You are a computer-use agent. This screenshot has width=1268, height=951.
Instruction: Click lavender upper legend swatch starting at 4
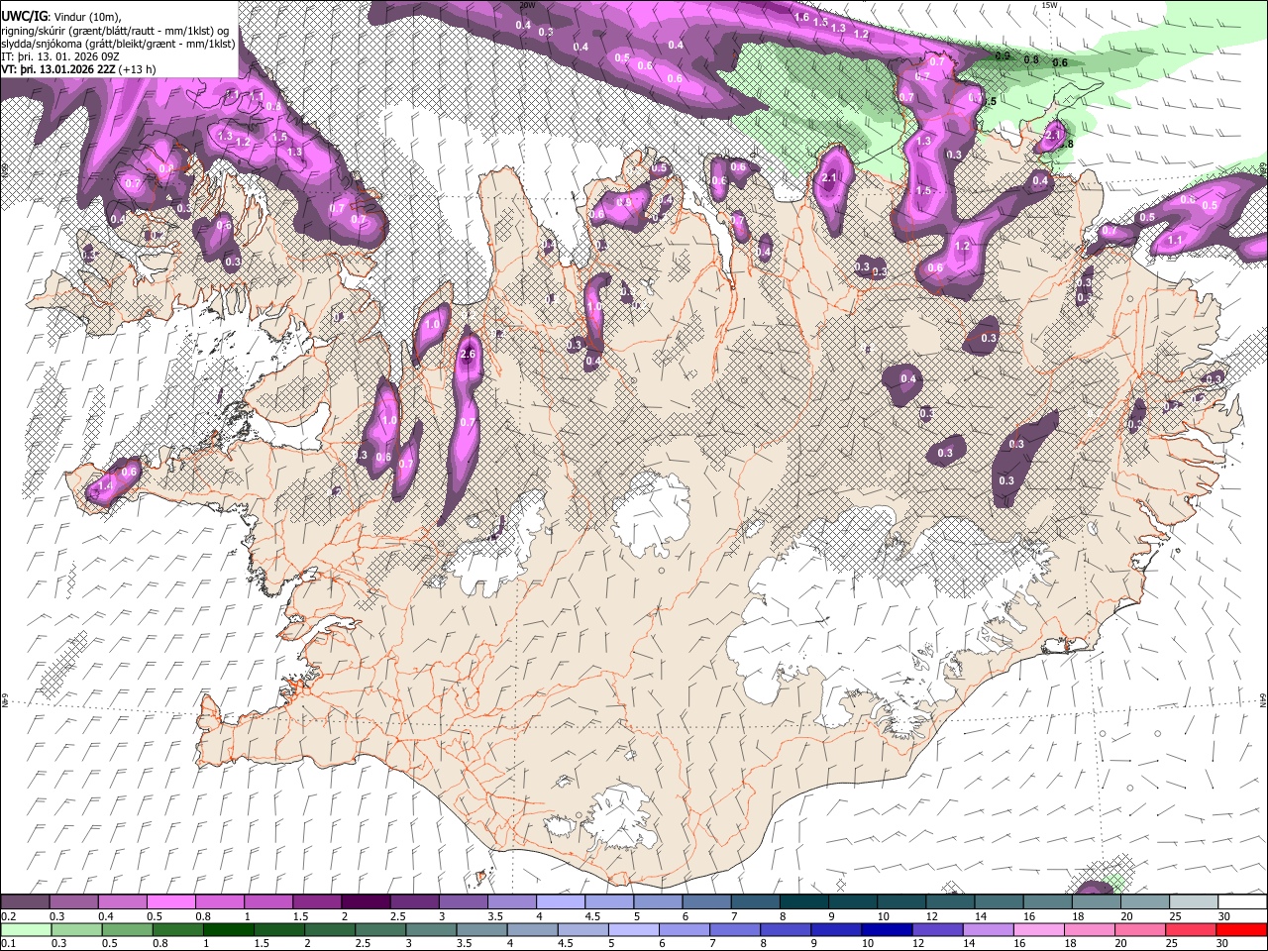561,901
